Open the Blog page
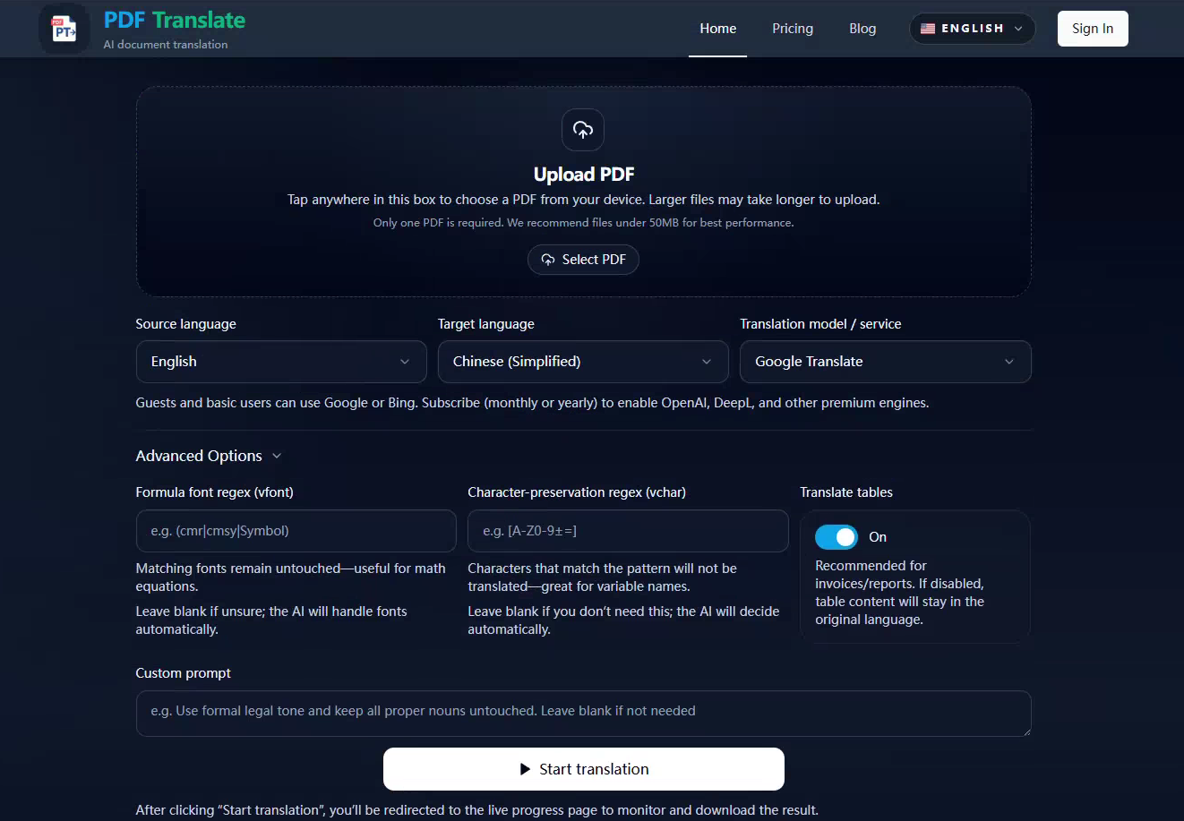1184x821 pixels. [x=862, y=29]
